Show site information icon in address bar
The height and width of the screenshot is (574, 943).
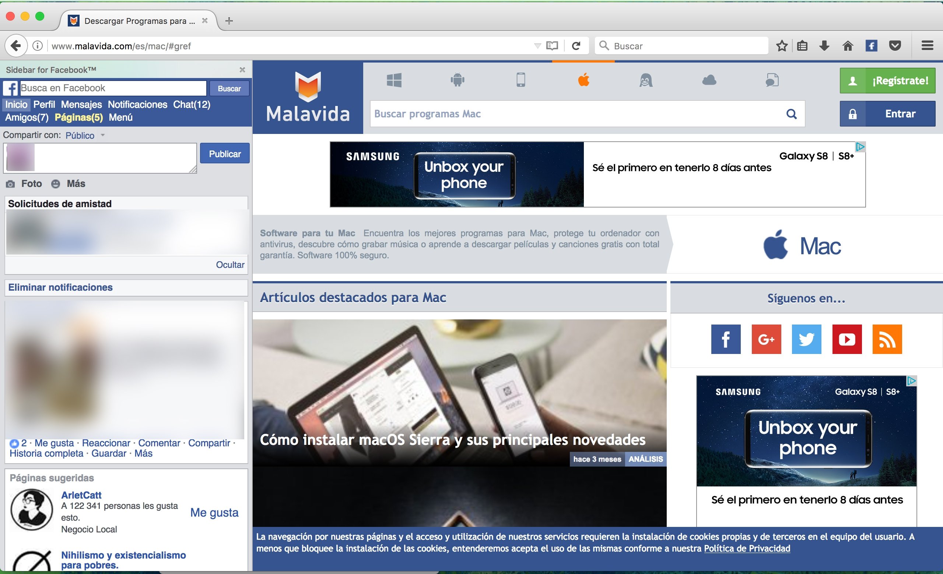pyautogui.click(x=38, y=46)
